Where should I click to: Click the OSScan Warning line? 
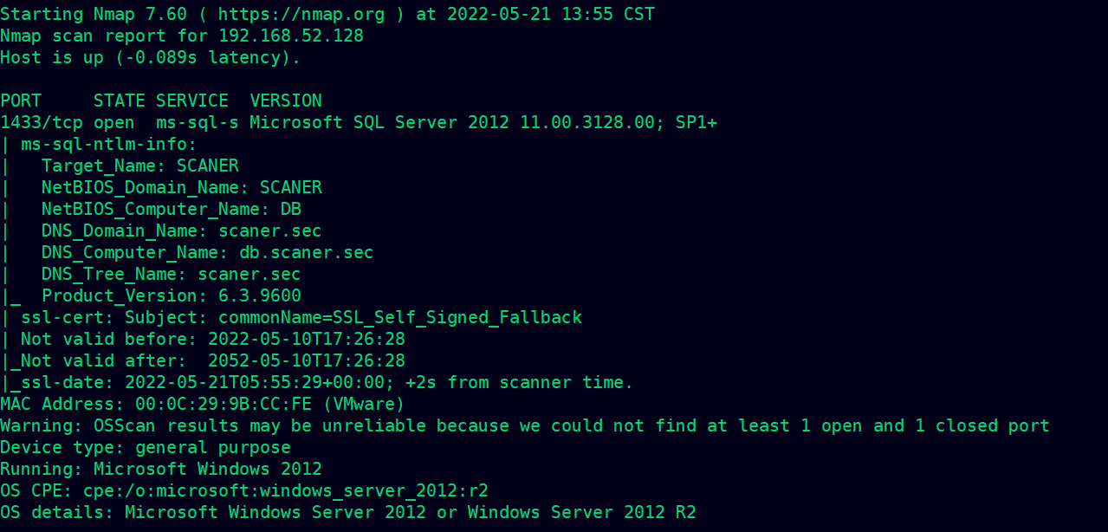[525, 425]
